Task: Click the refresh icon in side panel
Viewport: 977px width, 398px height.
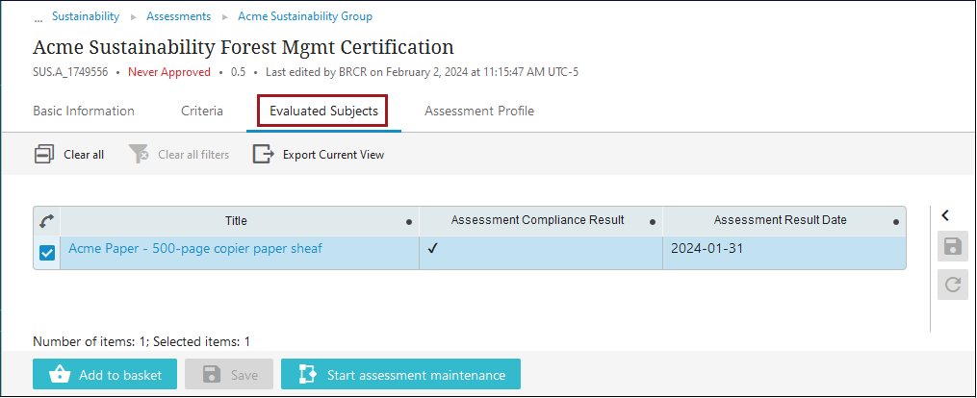Action: click(953, 284)
